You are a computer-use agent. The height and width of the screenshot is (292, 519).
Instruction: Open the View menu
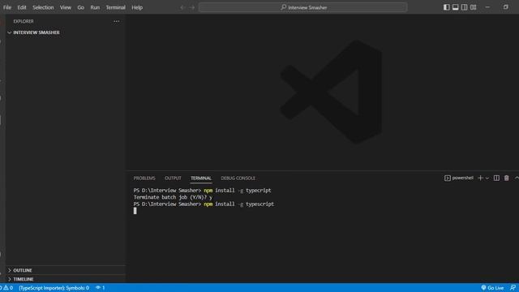pyautogui.click(x=66, y=7)
